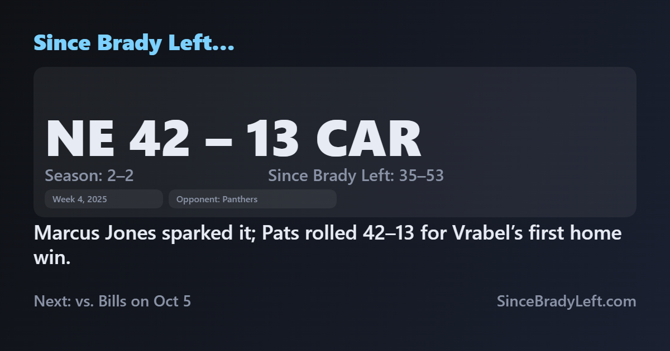Click the "Season: 2–2" record text

(x=89, y=176)
